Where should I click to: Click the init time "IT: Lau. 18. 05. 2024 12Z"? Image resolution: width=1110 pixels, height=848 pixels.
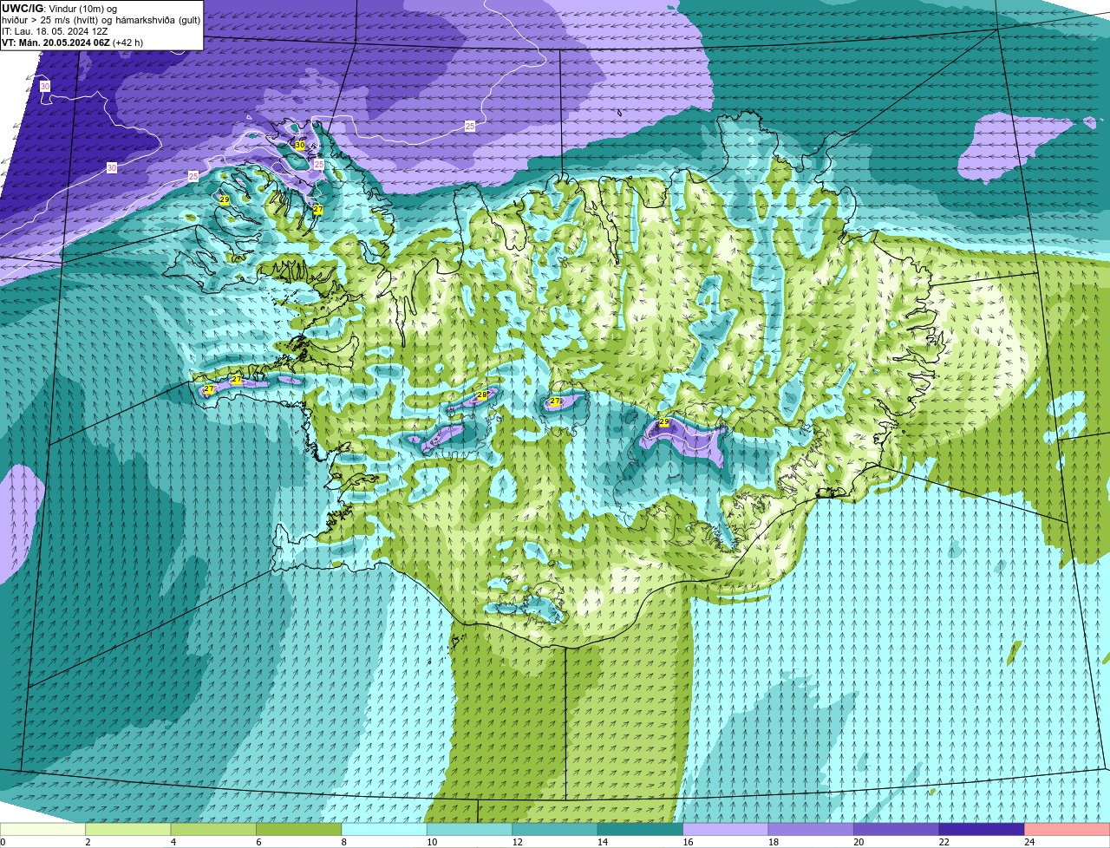(x=55, y=31)
